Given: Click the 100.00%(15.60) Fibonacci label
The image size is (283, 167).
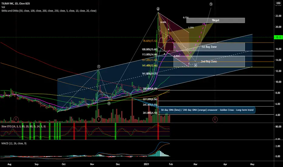Looking at the screenshot, I should tap(149, 49).
